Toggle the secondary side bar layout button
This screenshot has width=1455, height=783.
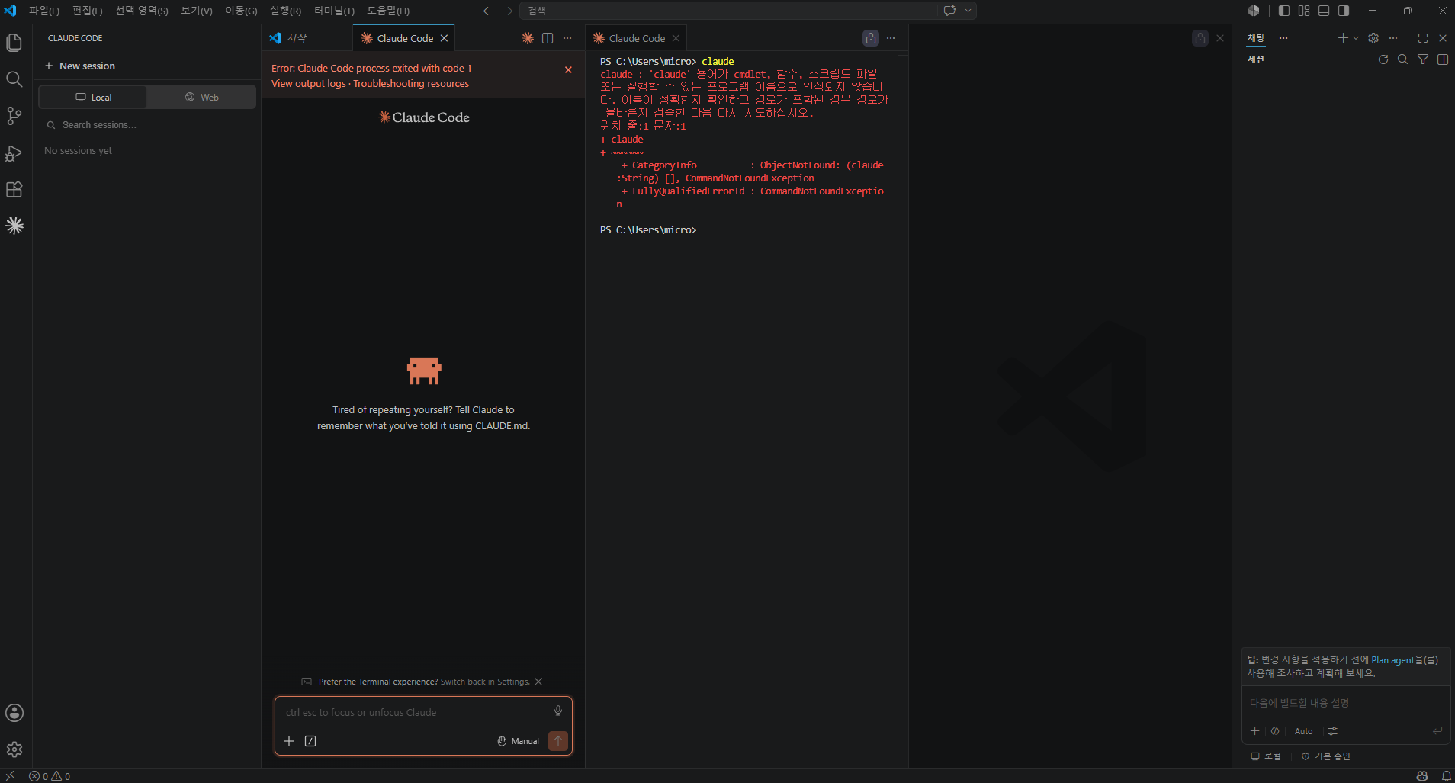coord(1344,11)
